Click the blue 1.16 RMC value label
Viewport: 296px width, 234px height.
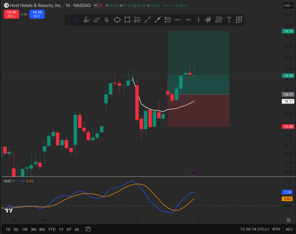287,192
